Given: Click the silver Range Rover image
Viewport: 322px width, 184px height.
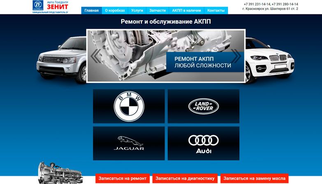Looking at the screenshot, I should pyautogui.click(x=62, y=60).
